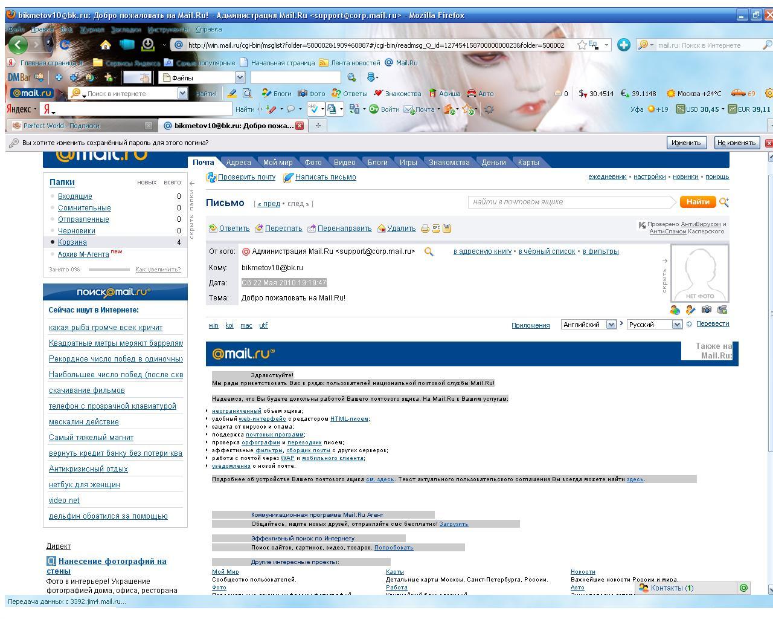This screenshot has width=773, height=619.
Task: Open Фото in the Mail.ru toolbar
Action: pyautogui.click(x=311, y=94)
